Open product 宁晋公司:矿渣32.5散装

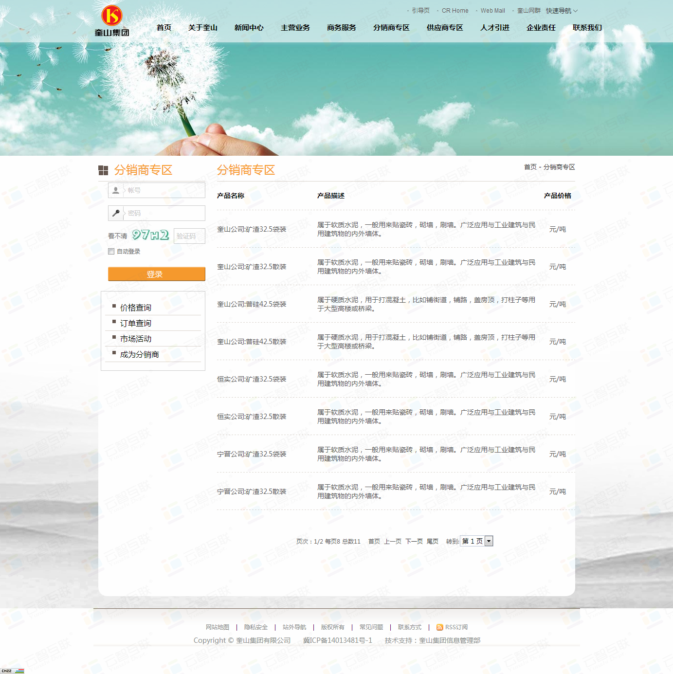[x=252, y=492]
